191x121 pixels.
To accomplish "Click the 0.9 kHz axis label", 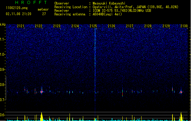I will tap(3, 70).
